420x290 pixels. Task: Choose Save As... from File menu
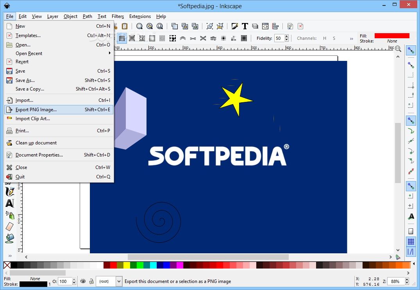pyautogui.click(x=58, y=80)
